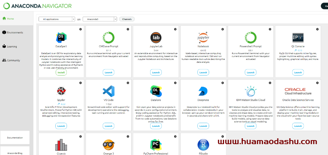Open settings gear on Notebook card
The width and height of the screenshot is (328, 155).
tap(223, 29)
